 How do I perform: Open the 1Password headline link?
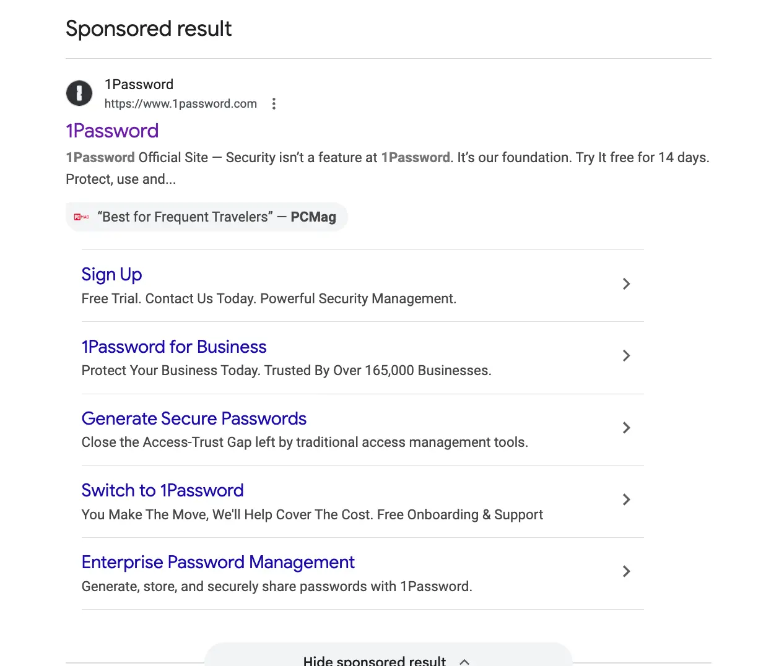pos(112,131)
